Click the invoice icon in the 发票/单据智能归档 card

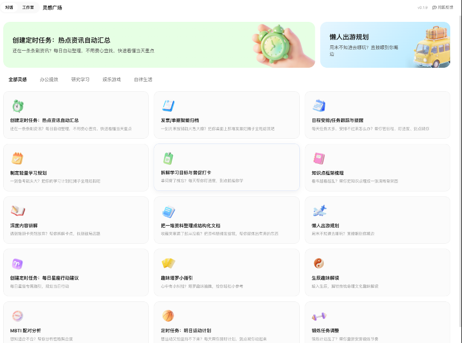[168, 106]
